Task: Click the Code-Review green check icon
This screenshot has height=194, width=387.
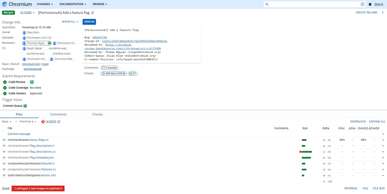Action: [5, 82]
